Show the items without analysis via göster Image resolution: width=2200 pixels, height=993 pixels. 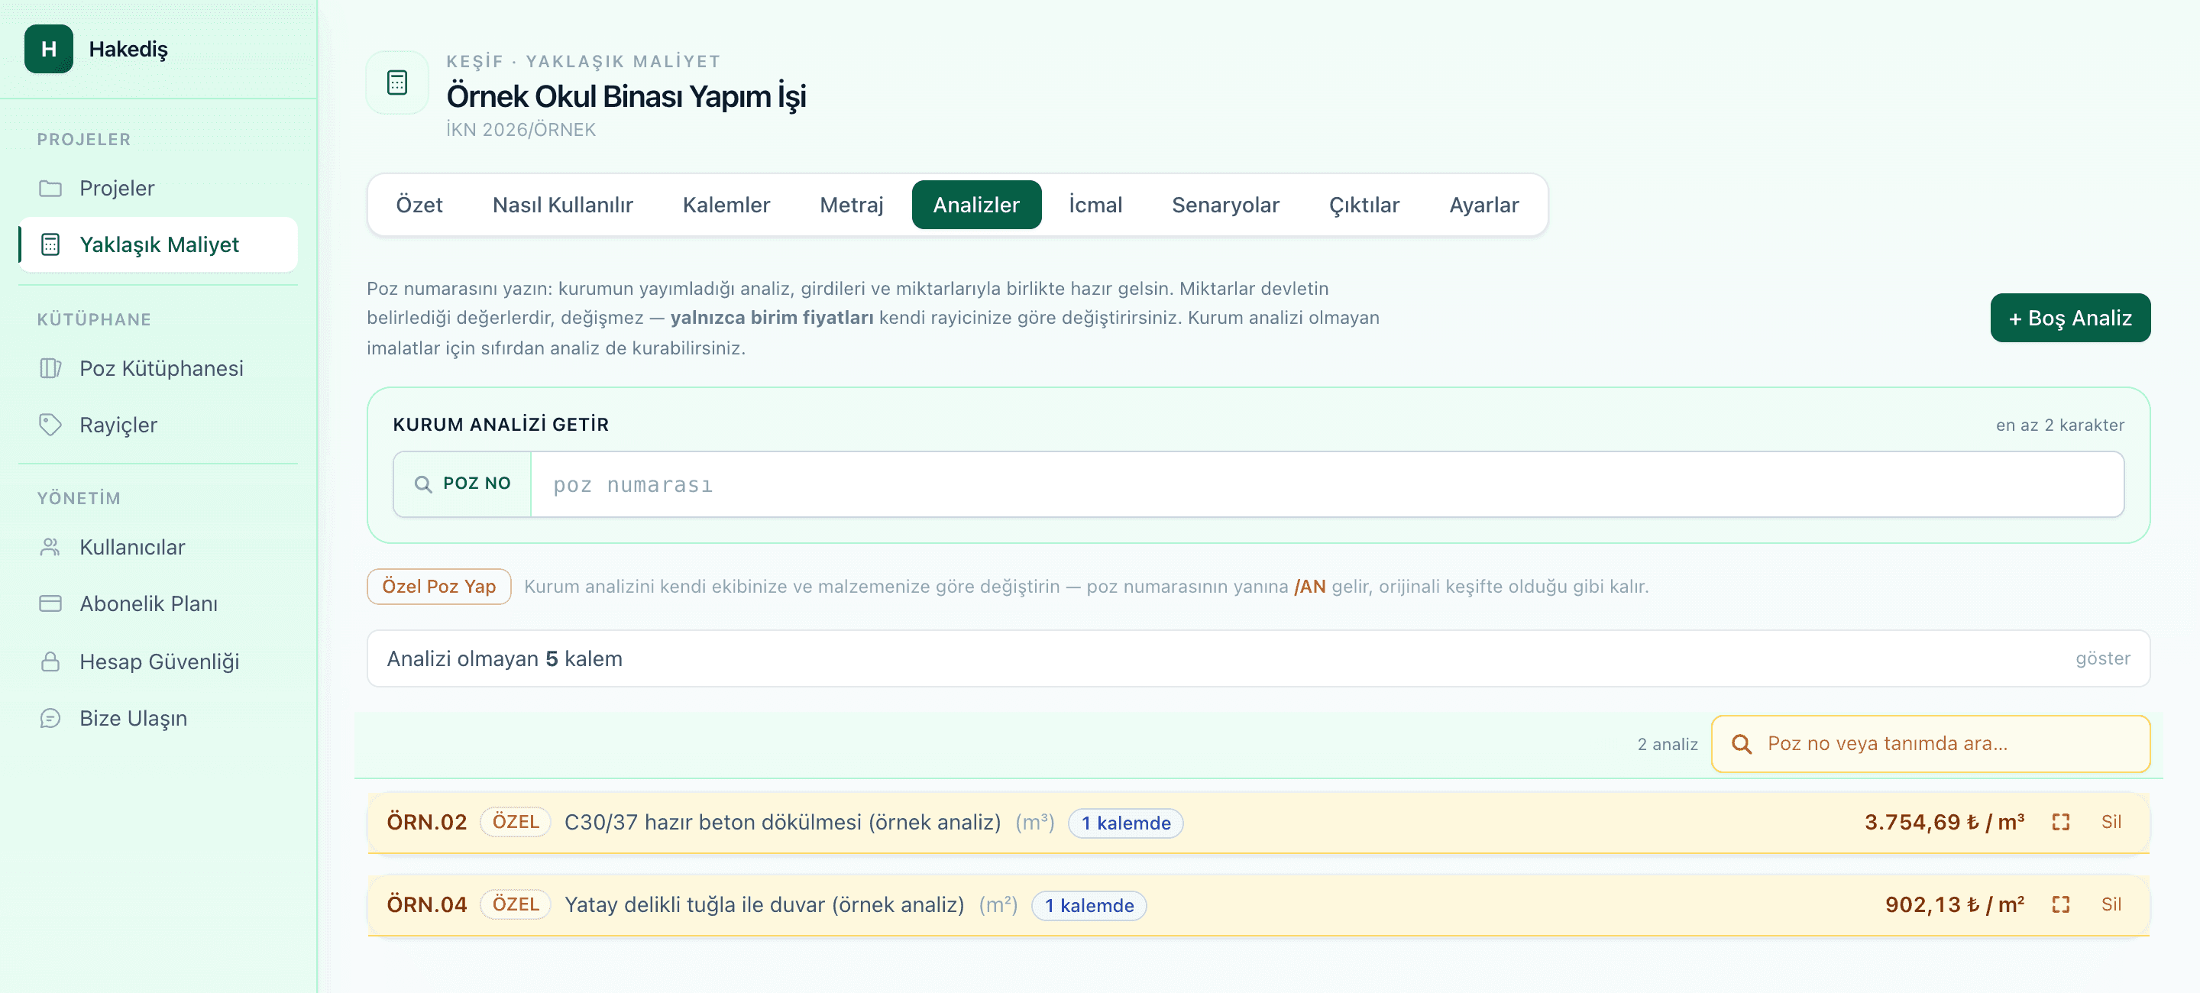coord(2103,658)
